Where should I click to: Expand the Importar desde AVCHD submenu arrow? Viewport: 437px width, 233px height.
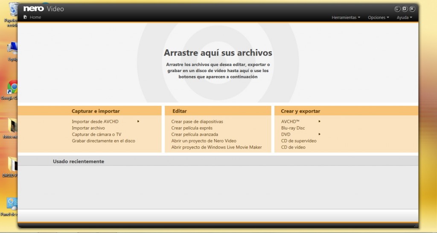[x=138, y=121]
